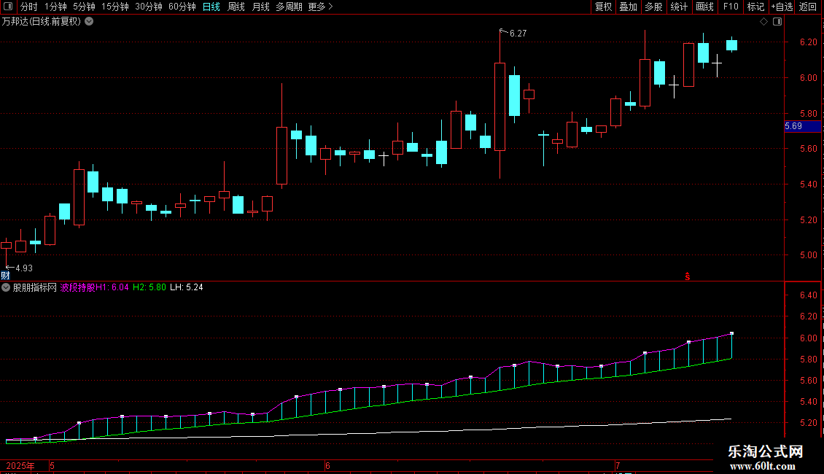Click the 5.69 price label
The width and height of the screenshot is (824, 474).
click(x=802, y=126)
